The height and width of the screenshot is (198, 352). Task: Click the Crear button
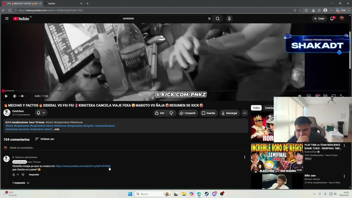point(319,18)
